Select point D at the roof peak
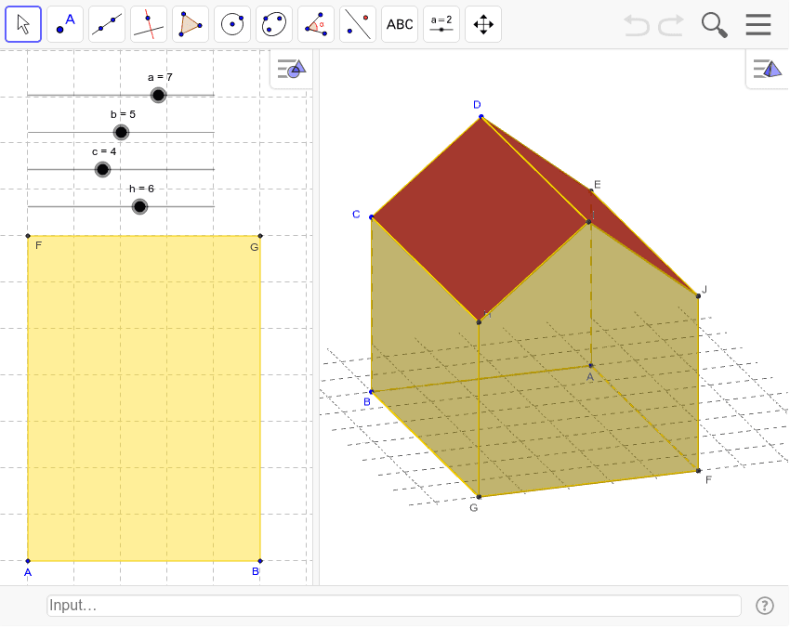This screenshot has height=627, width=790. tap(481, 117)
